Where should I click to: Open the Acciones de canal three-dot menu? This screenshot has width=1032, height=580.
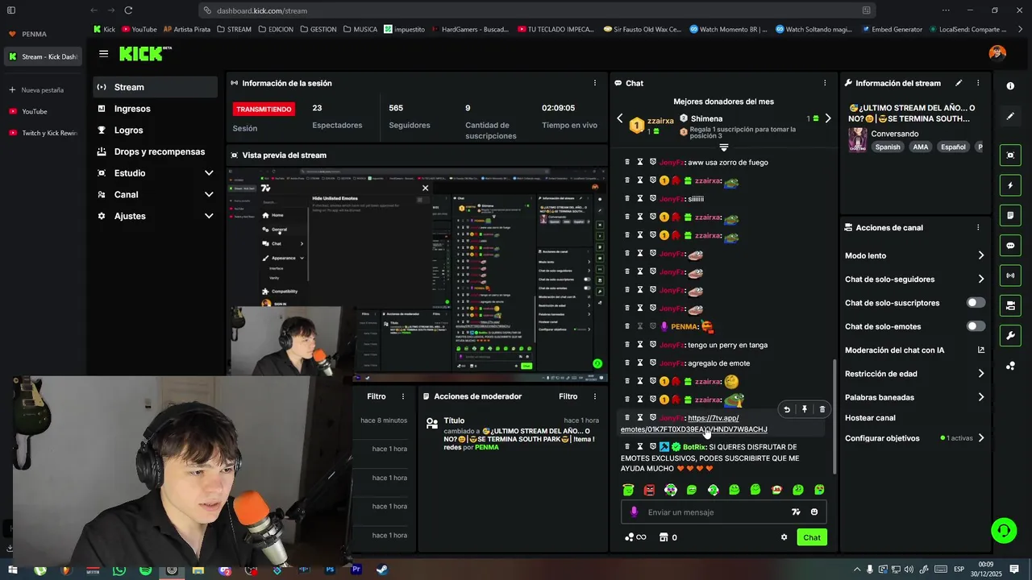coord(978,228)
